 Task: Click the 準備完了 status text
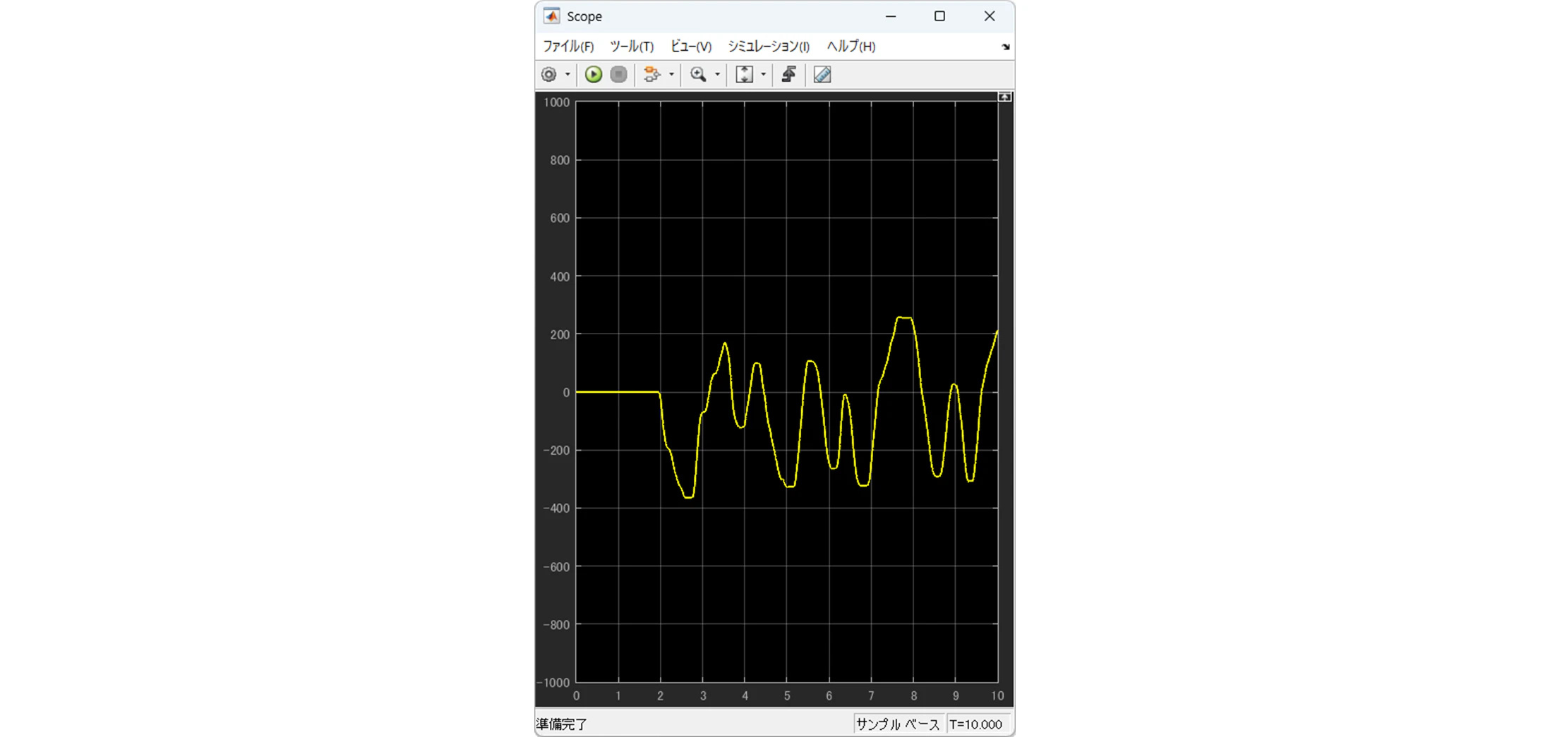pyautogui.click(x=561, y=724)
